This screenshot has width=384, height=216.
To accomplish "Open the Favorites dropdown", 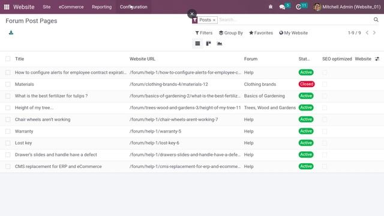I will point(261,33).
